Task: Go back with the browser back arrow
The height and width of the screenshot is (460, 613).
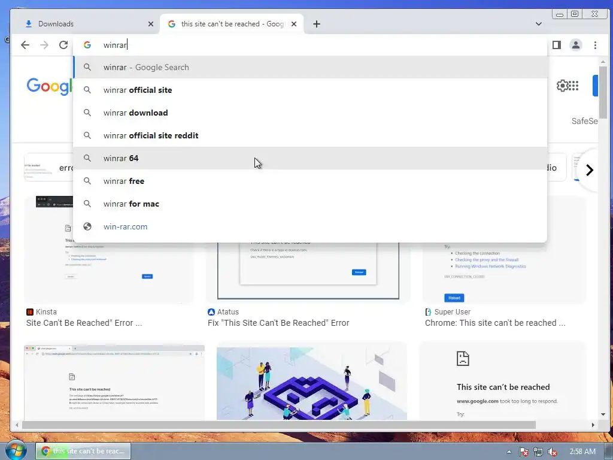Action: pyautogui.click(x=25, y=45)
